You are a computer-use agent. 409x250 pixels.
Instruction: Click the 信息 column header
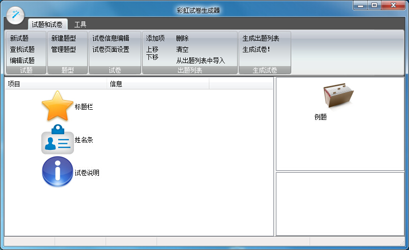[x=158, y=84]
